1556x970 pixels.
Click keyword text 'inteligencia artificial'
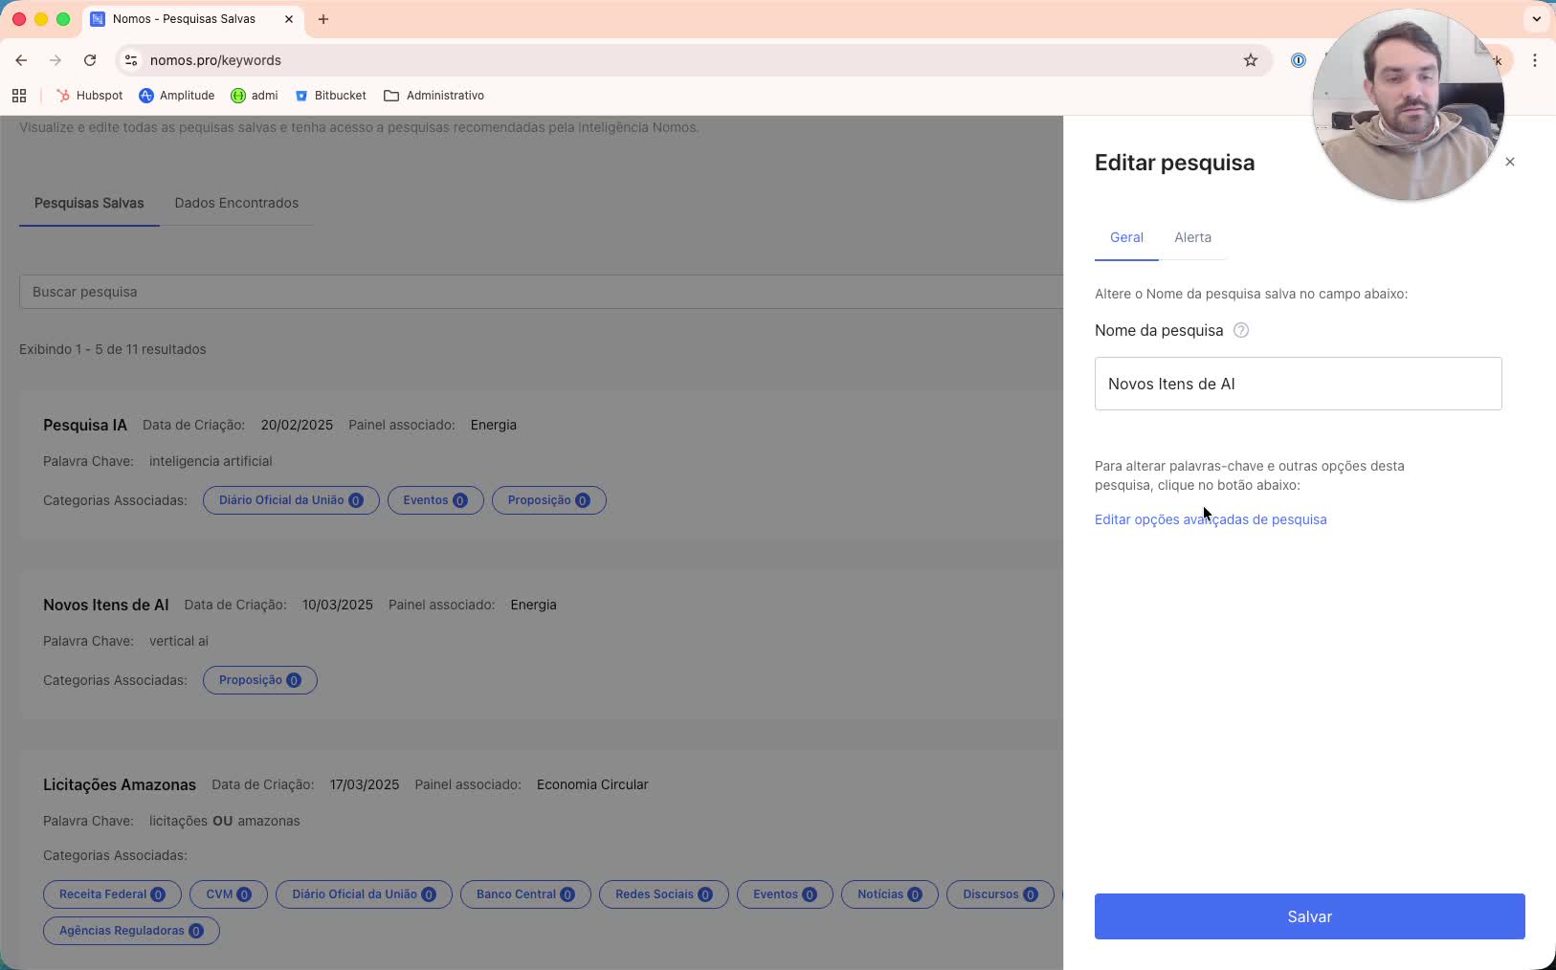pos(211,461)
